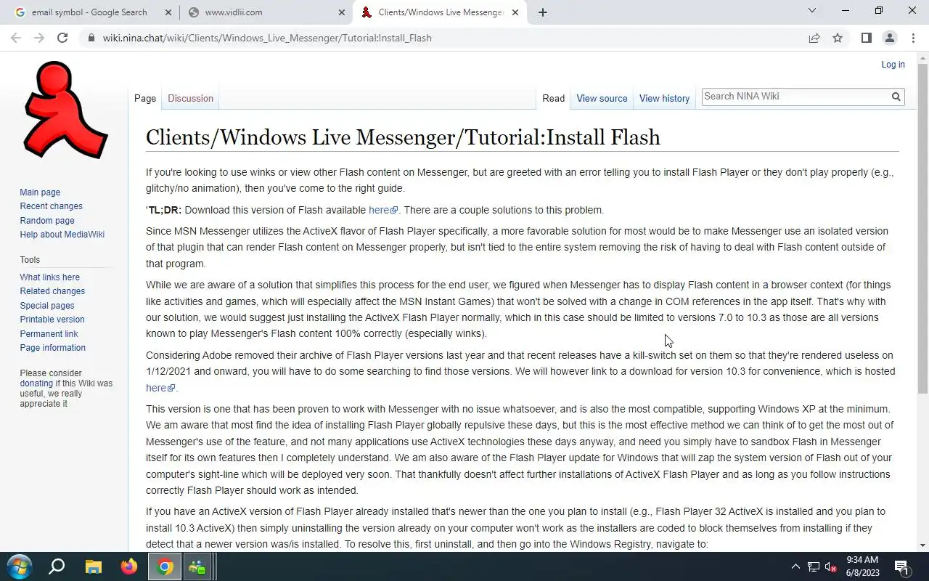Screen dimensions: 929x581
Task: Click the Log in link
Action: click(x=893, y=65)
